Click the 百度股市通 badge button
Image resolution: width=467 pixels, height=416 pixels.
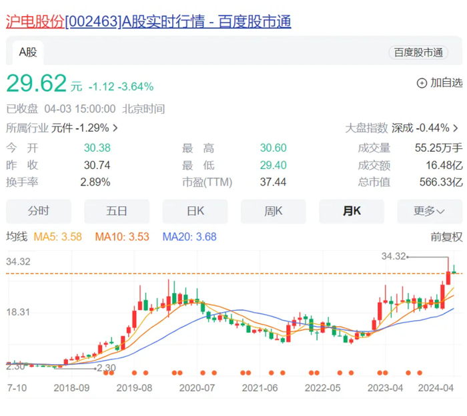click(418, 53)
